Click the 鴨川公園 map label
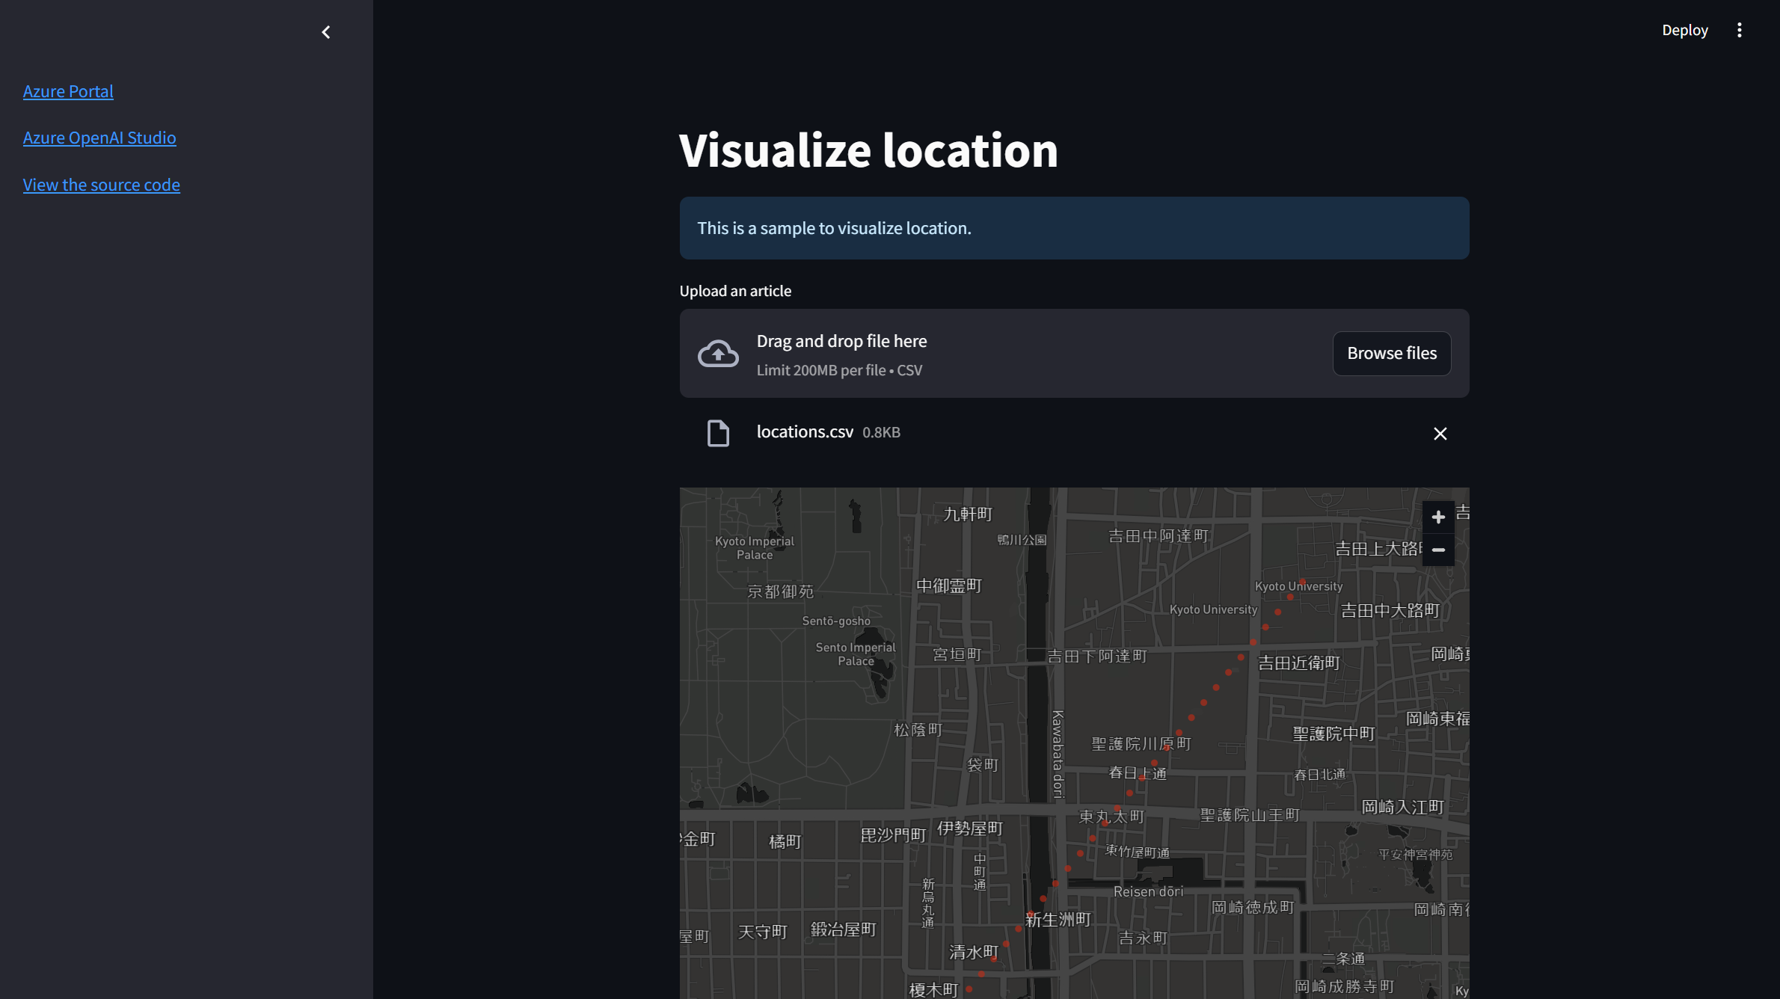Screen dimensions: 1780x999 1022,540
